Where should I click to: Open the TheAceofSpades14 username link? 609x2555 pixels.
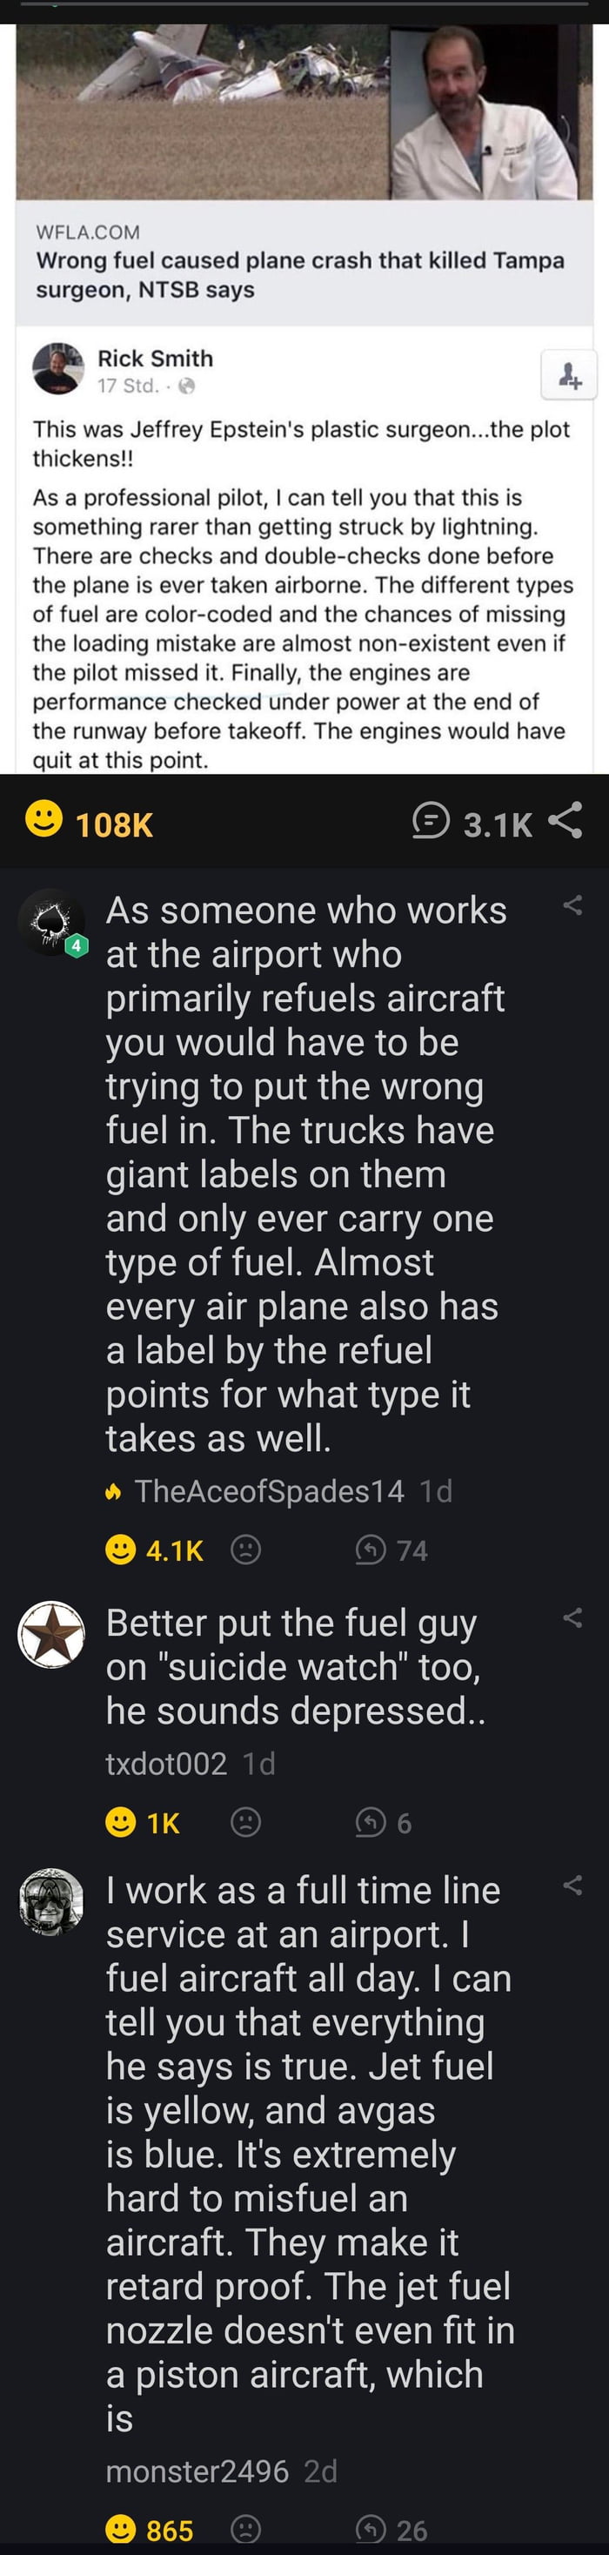point(269,1490)
